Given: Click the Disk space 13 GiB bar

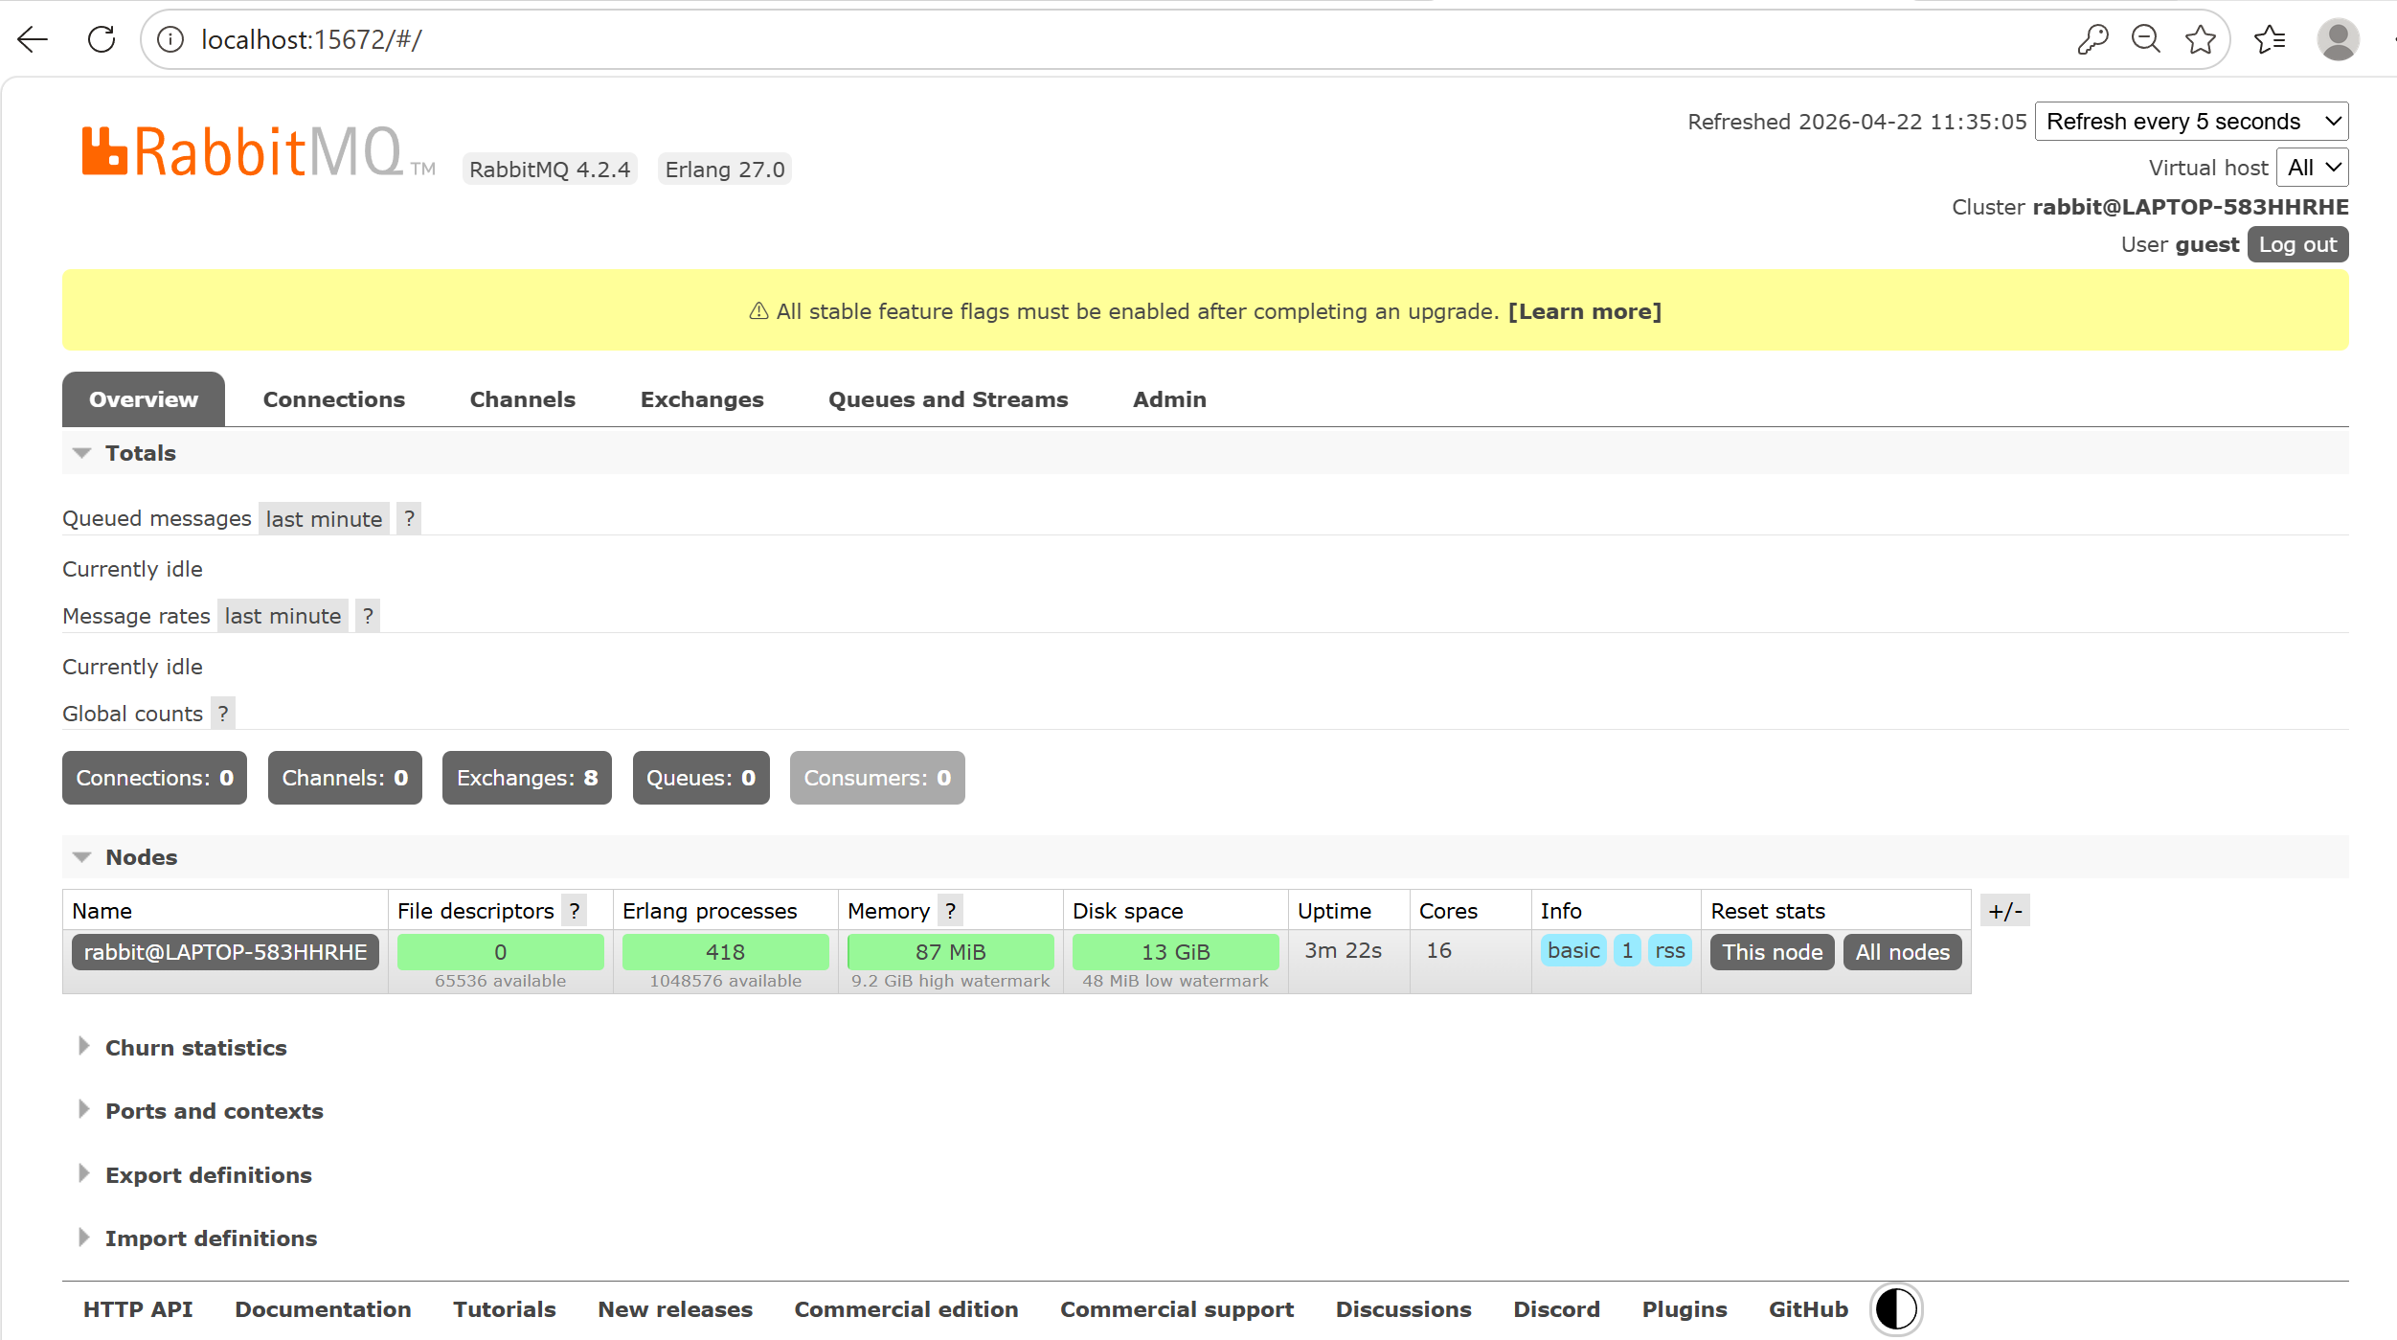Looking at the screenshot, I should pos(1176,952).
